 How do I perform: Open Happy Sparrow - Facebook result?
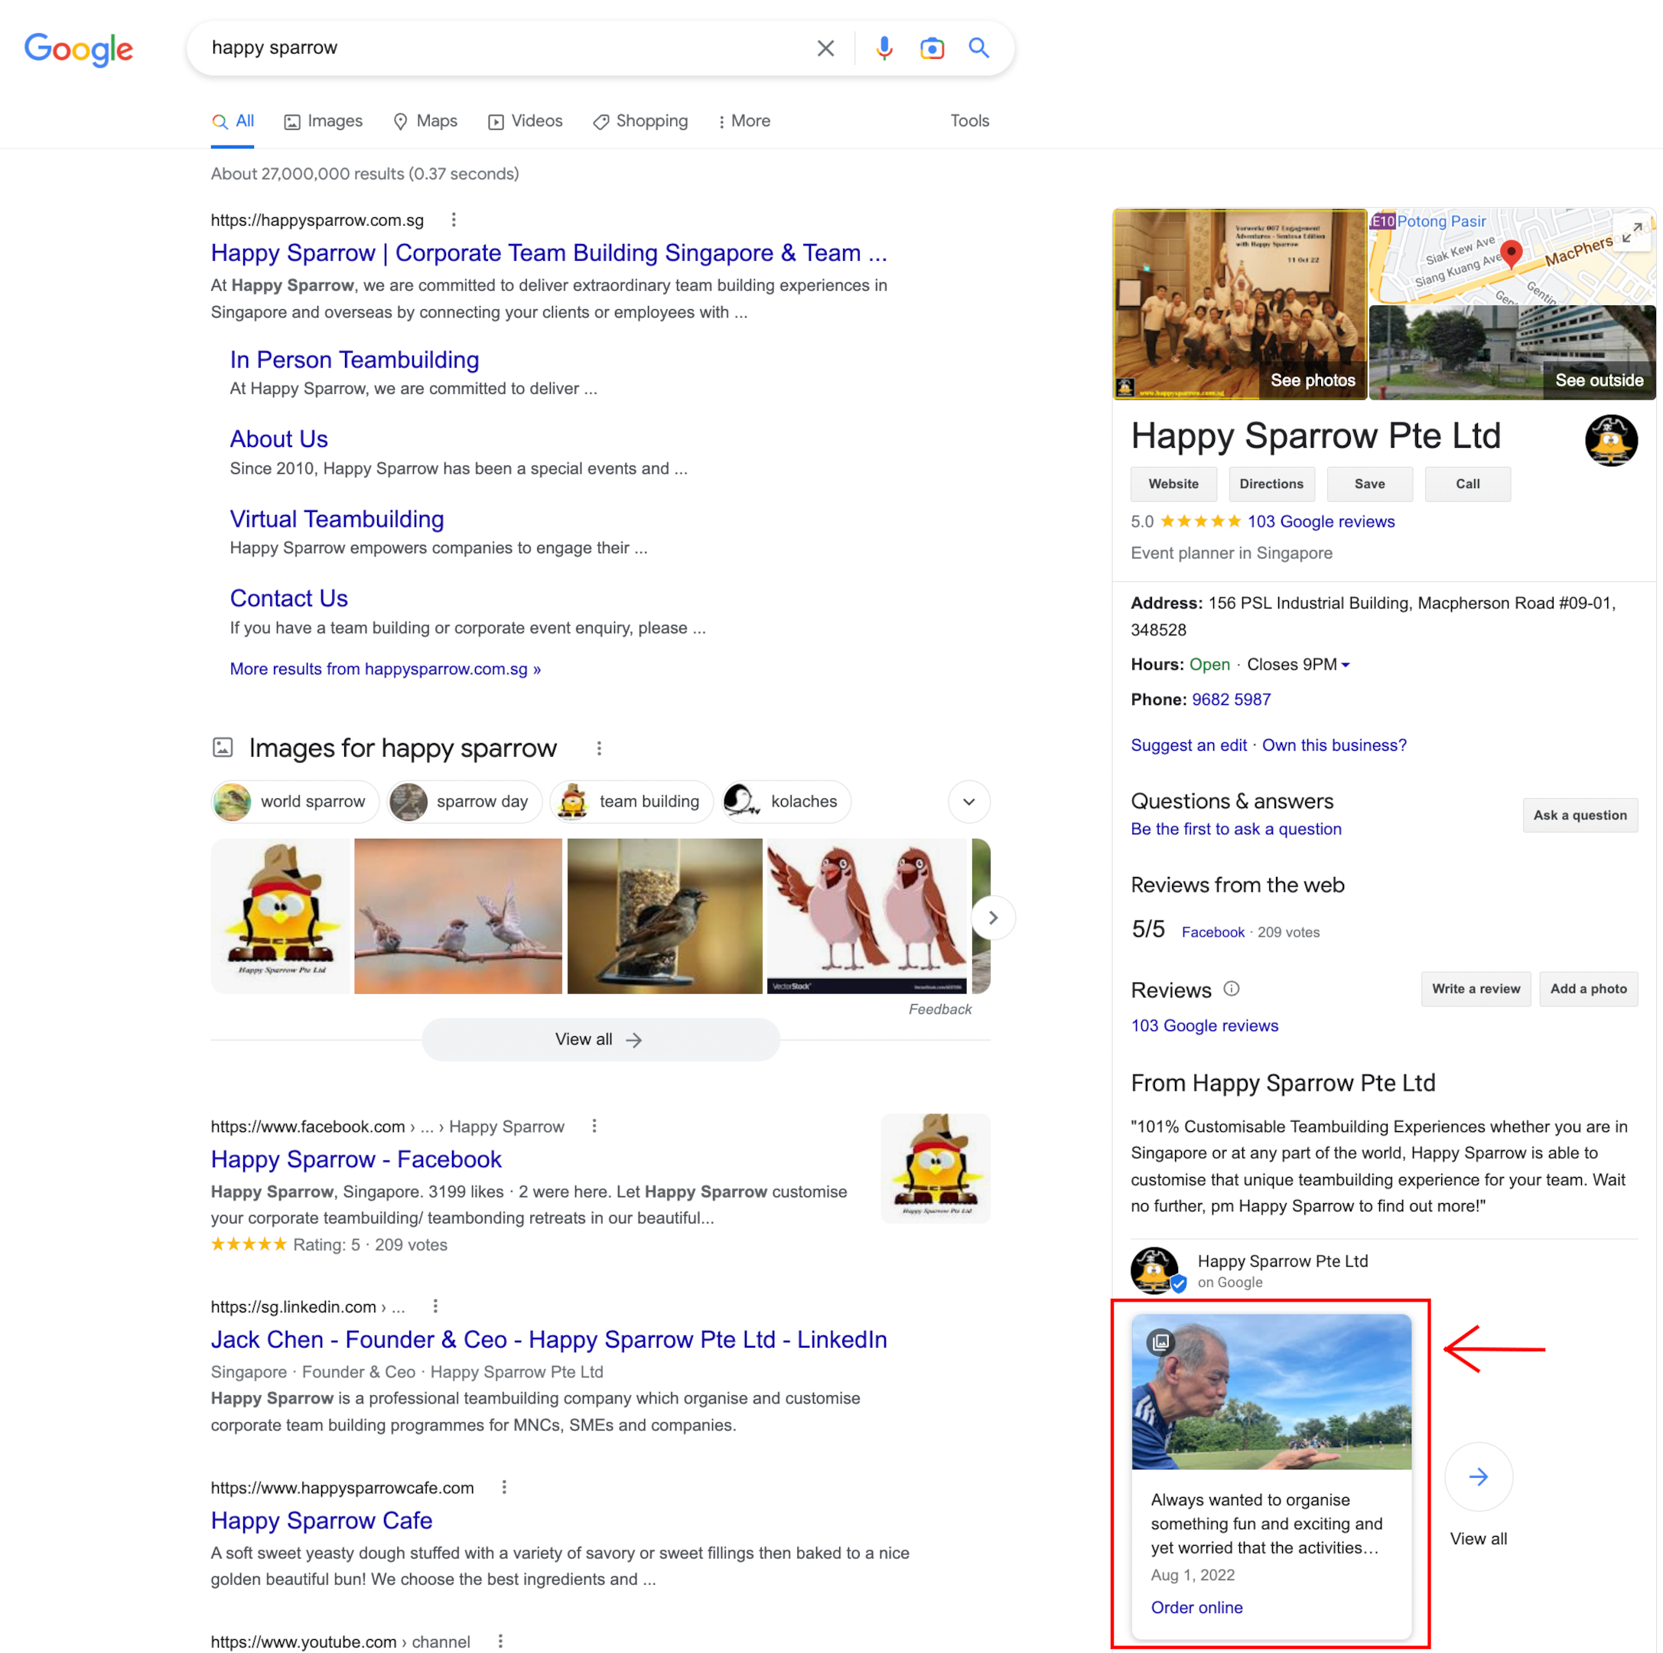click(x=356, y=1159)
